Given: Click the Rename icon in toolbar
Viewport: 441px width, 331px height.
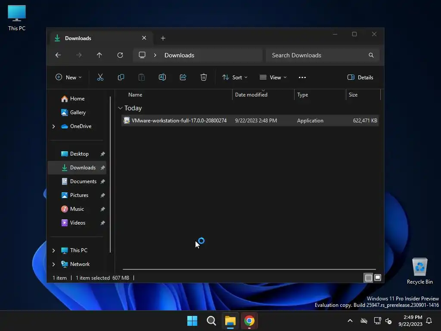Looking at the screenshot, I should [162, 78].
